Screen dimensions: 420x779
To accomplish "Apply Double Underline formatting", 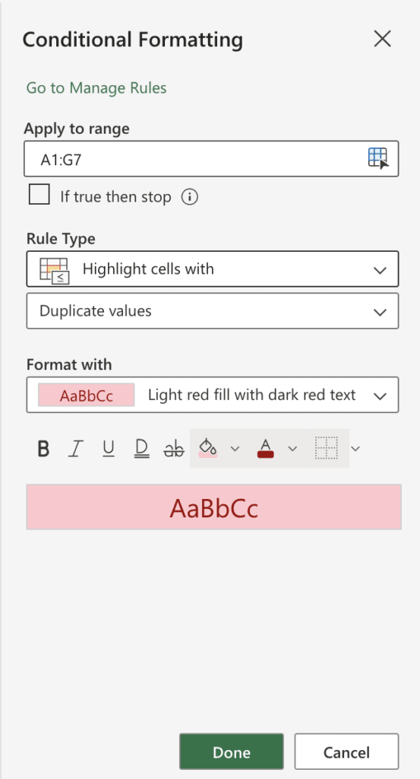I will coord(141,449).
